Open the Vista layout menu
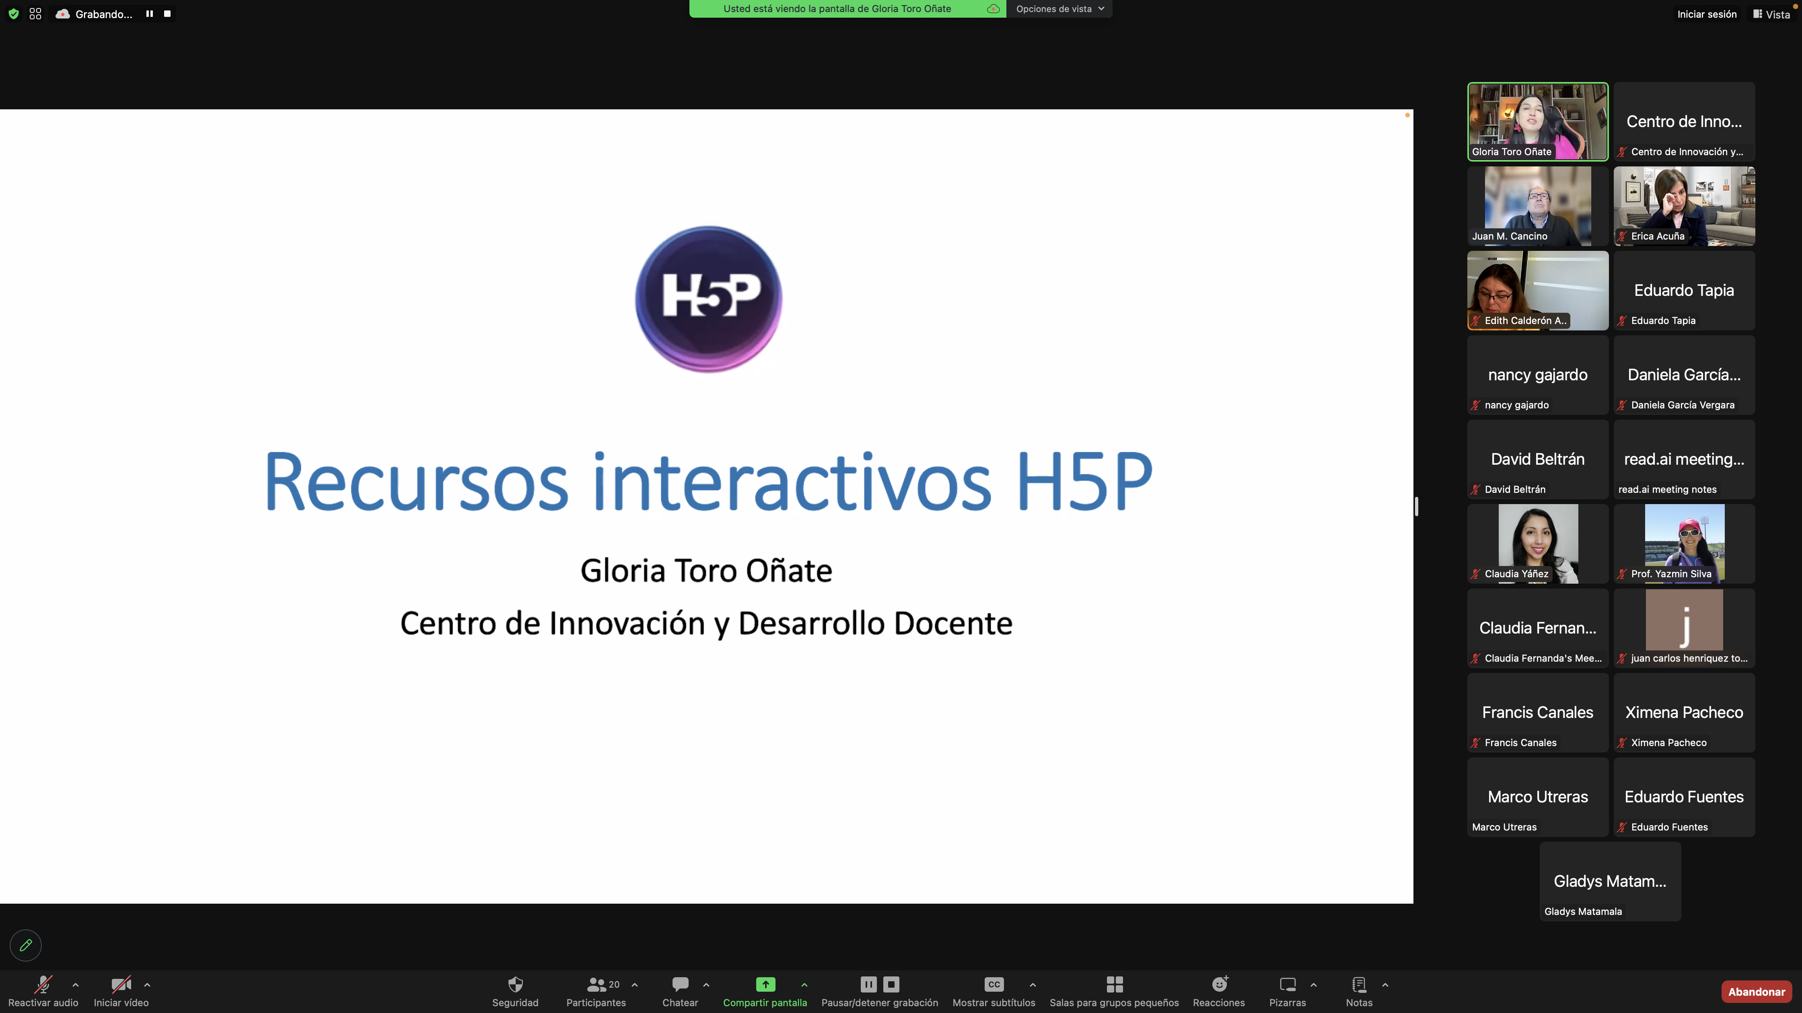 [x=1771, y=14]
